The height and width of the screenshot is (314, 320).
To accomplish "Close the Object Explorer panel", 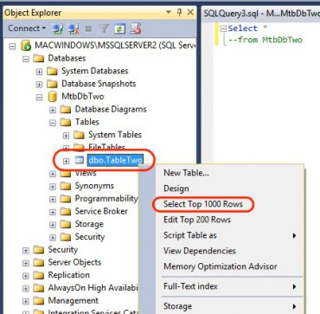I will click(x=190, y=12).
